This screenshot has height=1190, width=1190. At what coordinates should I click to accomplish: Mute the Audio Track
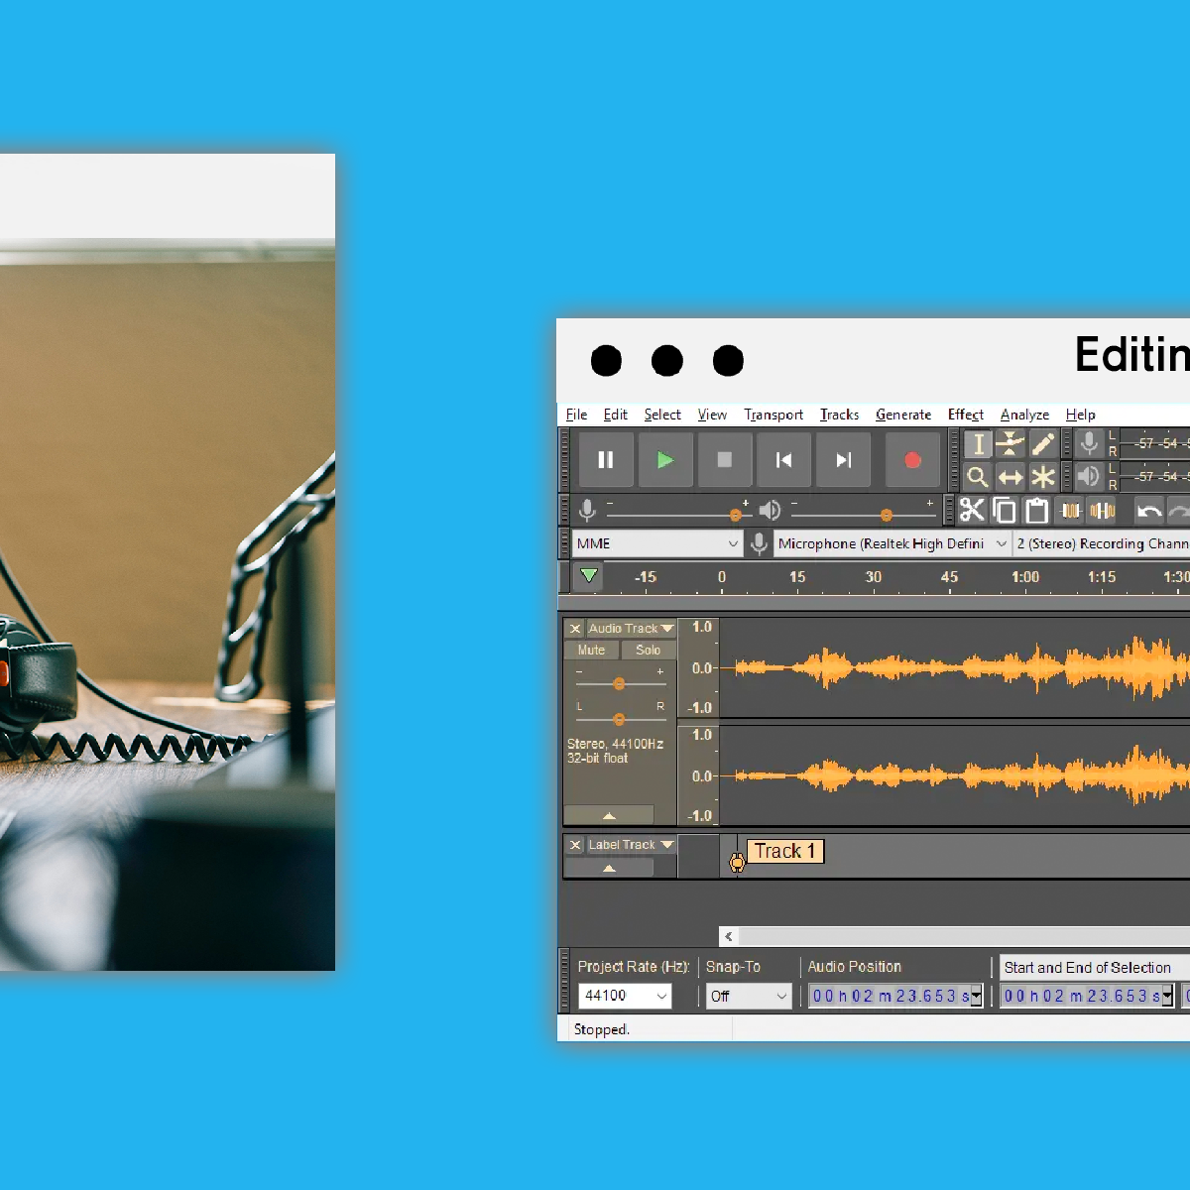pyautogui.click(x=591, y=651)
